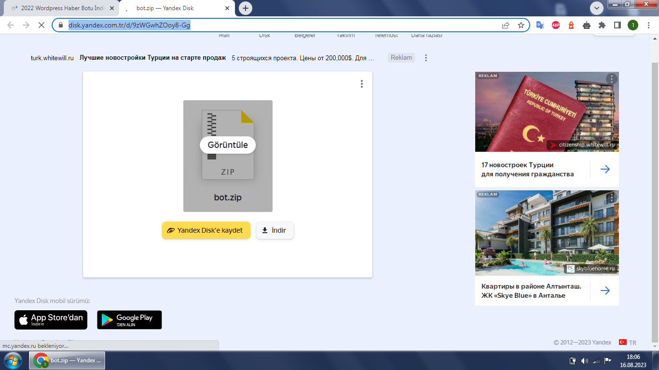
Task: Toggle the Chrome side panel
Action: pyautogui.click(x=617, y=25)
